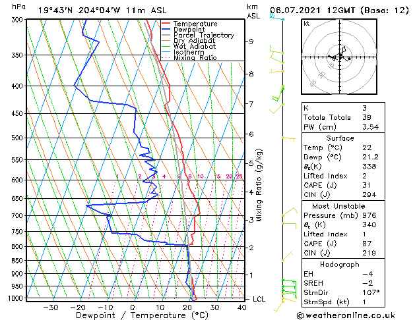Click the 'LCL' marker label
The image size is (415, 320).
[259, 299]
